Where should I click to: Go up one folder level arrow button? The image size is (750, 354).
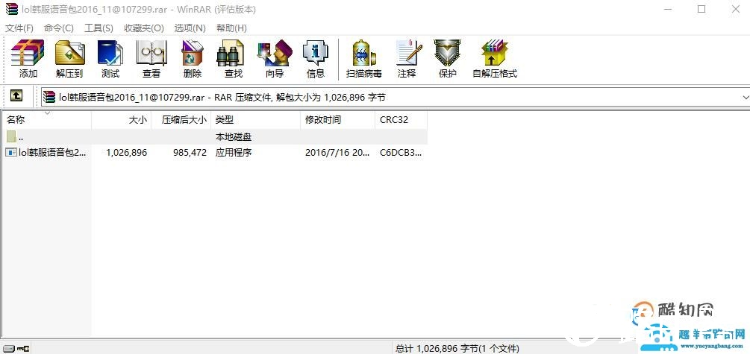coord(16,96)
